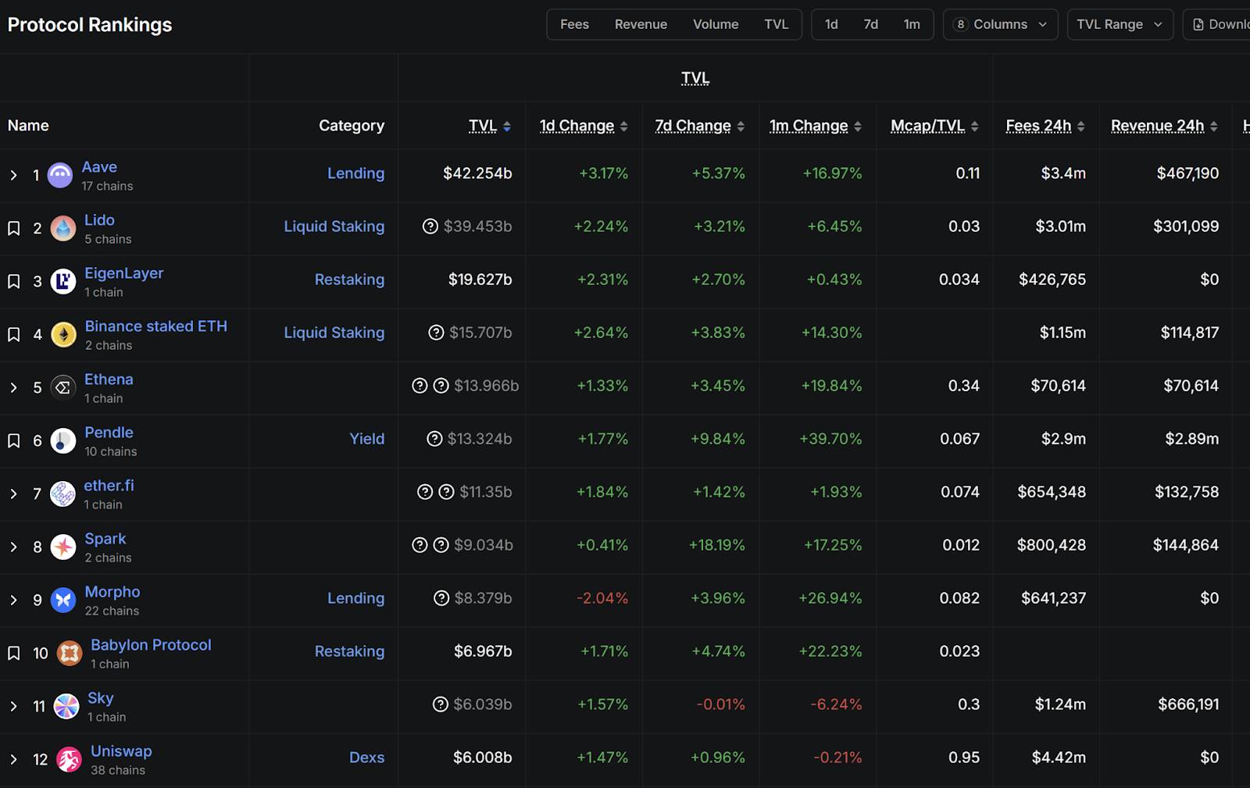Open the TVL Range dropdown
The width and height of the screenshot is (1250, 788).
(x=1120, y=24)
